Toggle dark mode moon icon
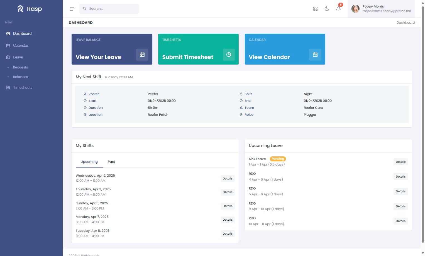This screenshot has height=256, width=425. (327, 9)
